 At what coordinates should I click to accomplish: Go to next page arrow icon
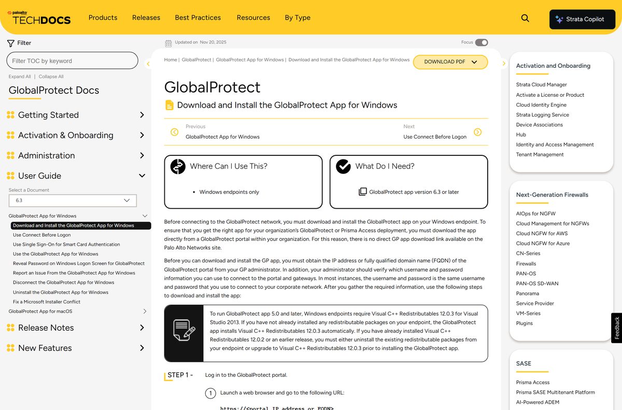(x=478, y=132)
